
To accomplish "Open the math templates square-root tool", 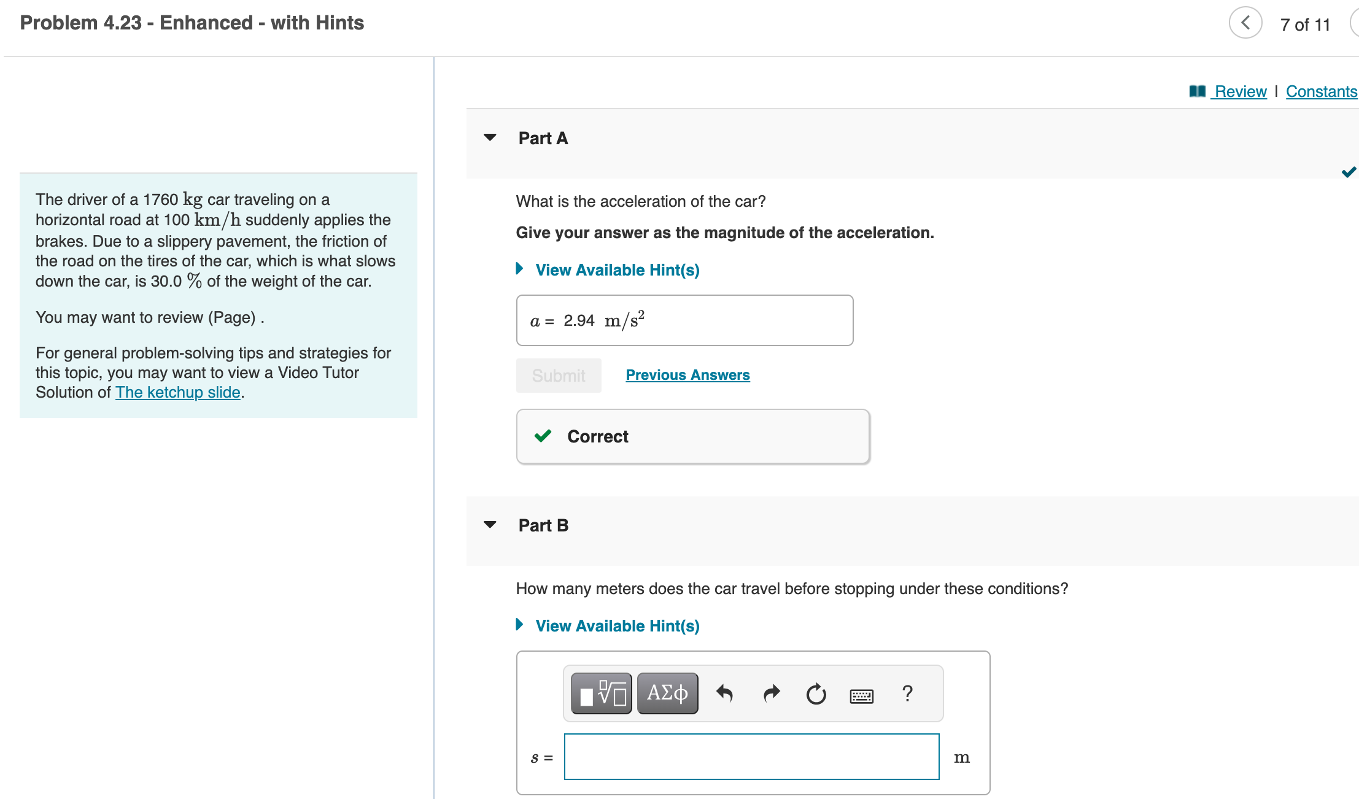I will coord(601,693).
